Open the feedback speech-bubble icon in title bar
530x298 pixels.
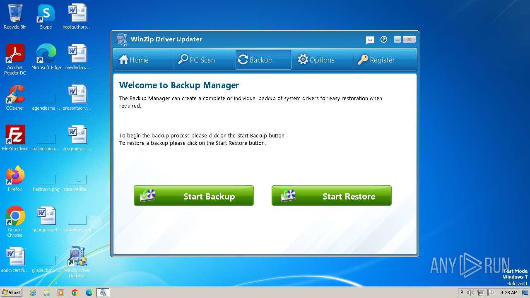click(370, 40)
